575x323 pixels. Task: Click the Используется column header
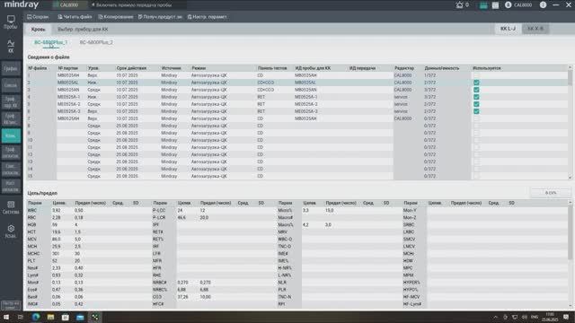[x=487, y=68]
